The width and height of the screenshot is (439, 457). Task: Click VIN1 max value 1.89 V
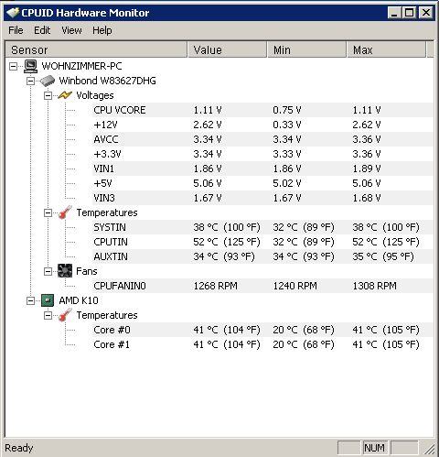click(367, 169)
